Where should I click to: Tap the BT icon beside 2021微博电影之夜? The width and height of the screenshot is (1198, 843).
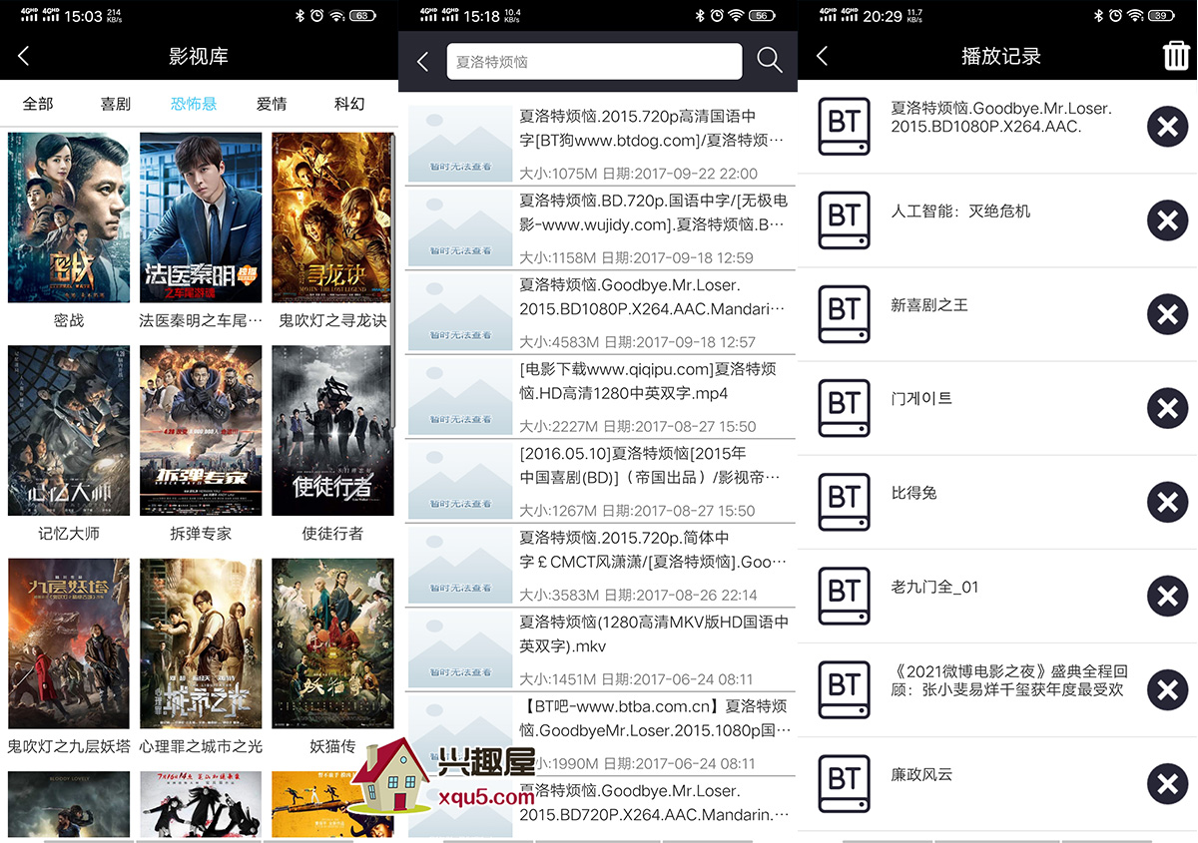tap(845, 689)
